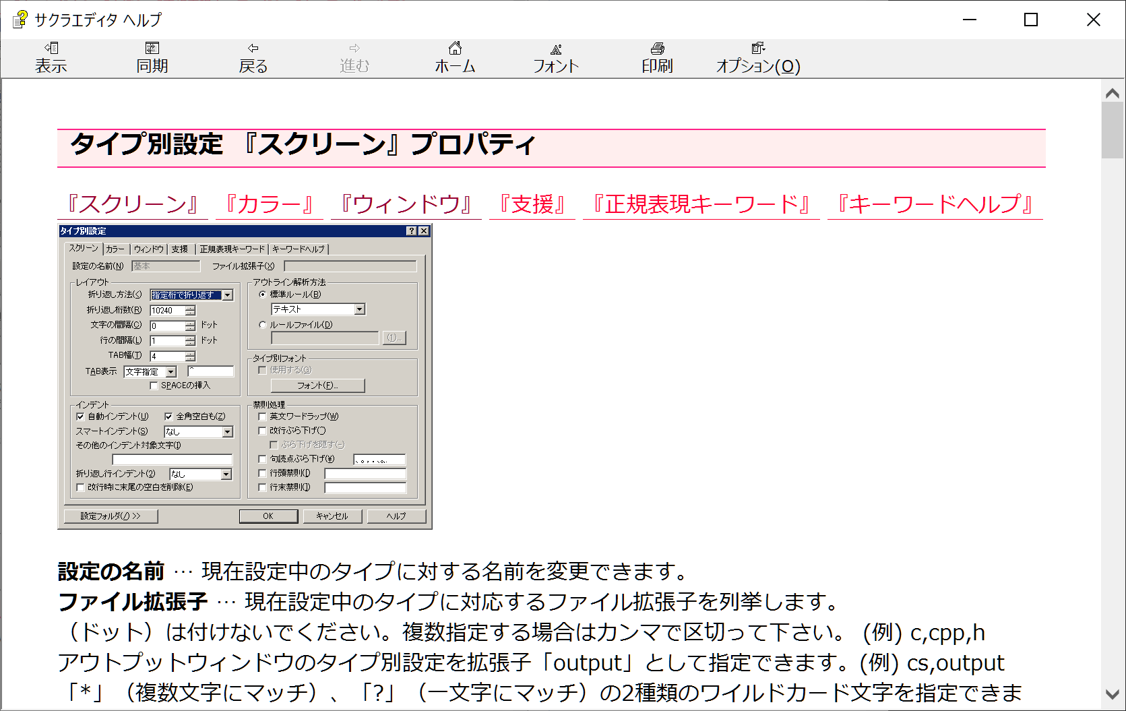Open the 『ウィンドウ』 help link
Screen dimensions: 1126x711
(x=406, y=204)
